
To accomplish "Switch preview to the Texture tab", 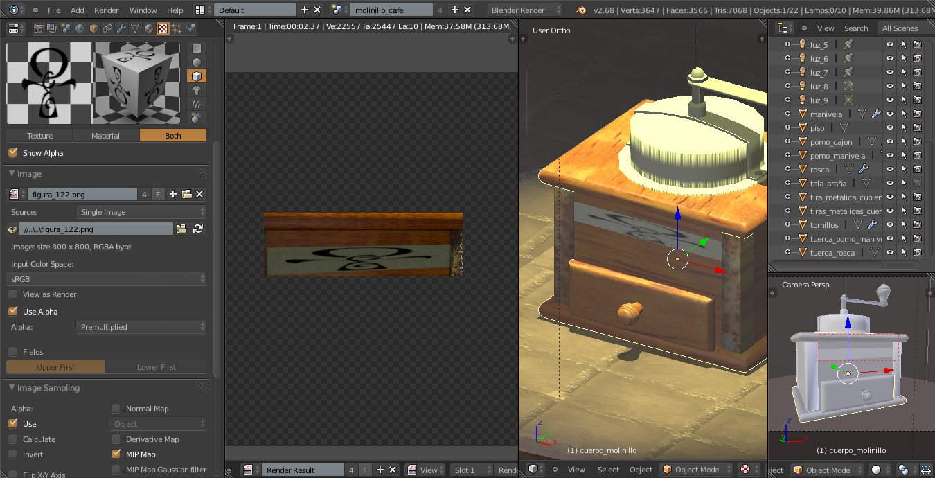I will point(39,136).
